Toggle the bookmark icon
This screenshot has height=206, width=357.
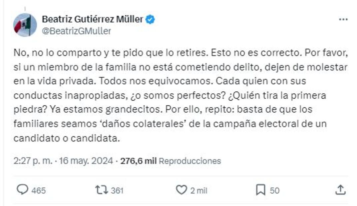(x=260, y=190)
